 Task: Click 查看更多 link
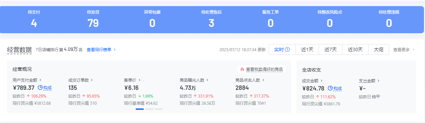coord(401,49)
